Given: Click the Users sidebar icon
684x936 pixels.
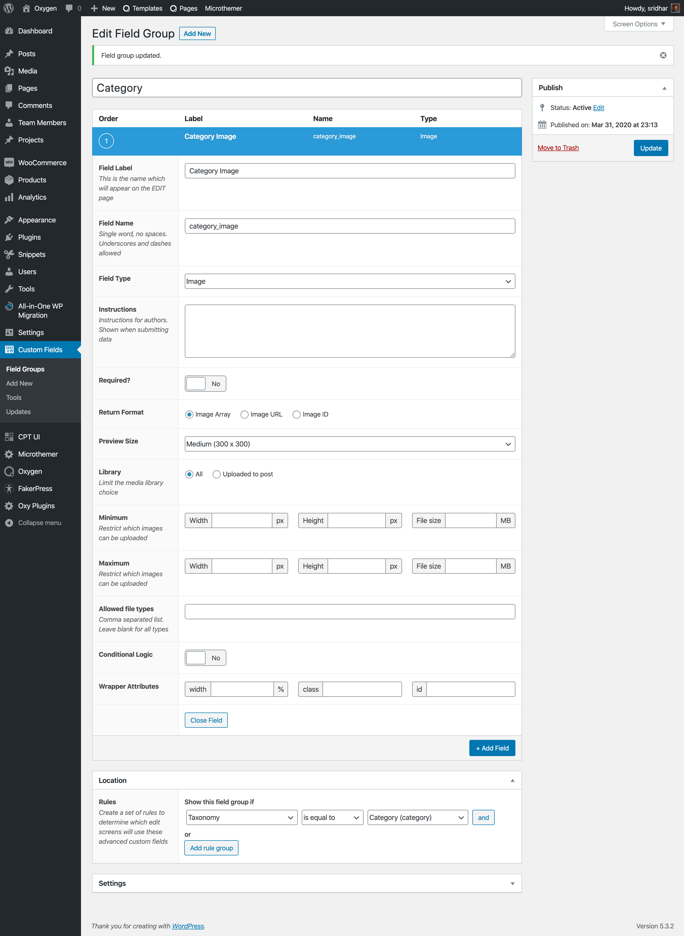Looking at the screenshot, I should tap(9, 272).
